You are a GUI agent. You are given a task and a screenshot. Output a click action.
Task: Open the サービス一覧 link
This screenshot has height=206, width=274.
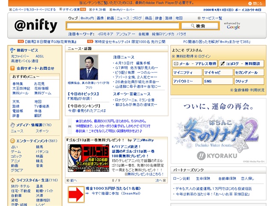point(212,18)
